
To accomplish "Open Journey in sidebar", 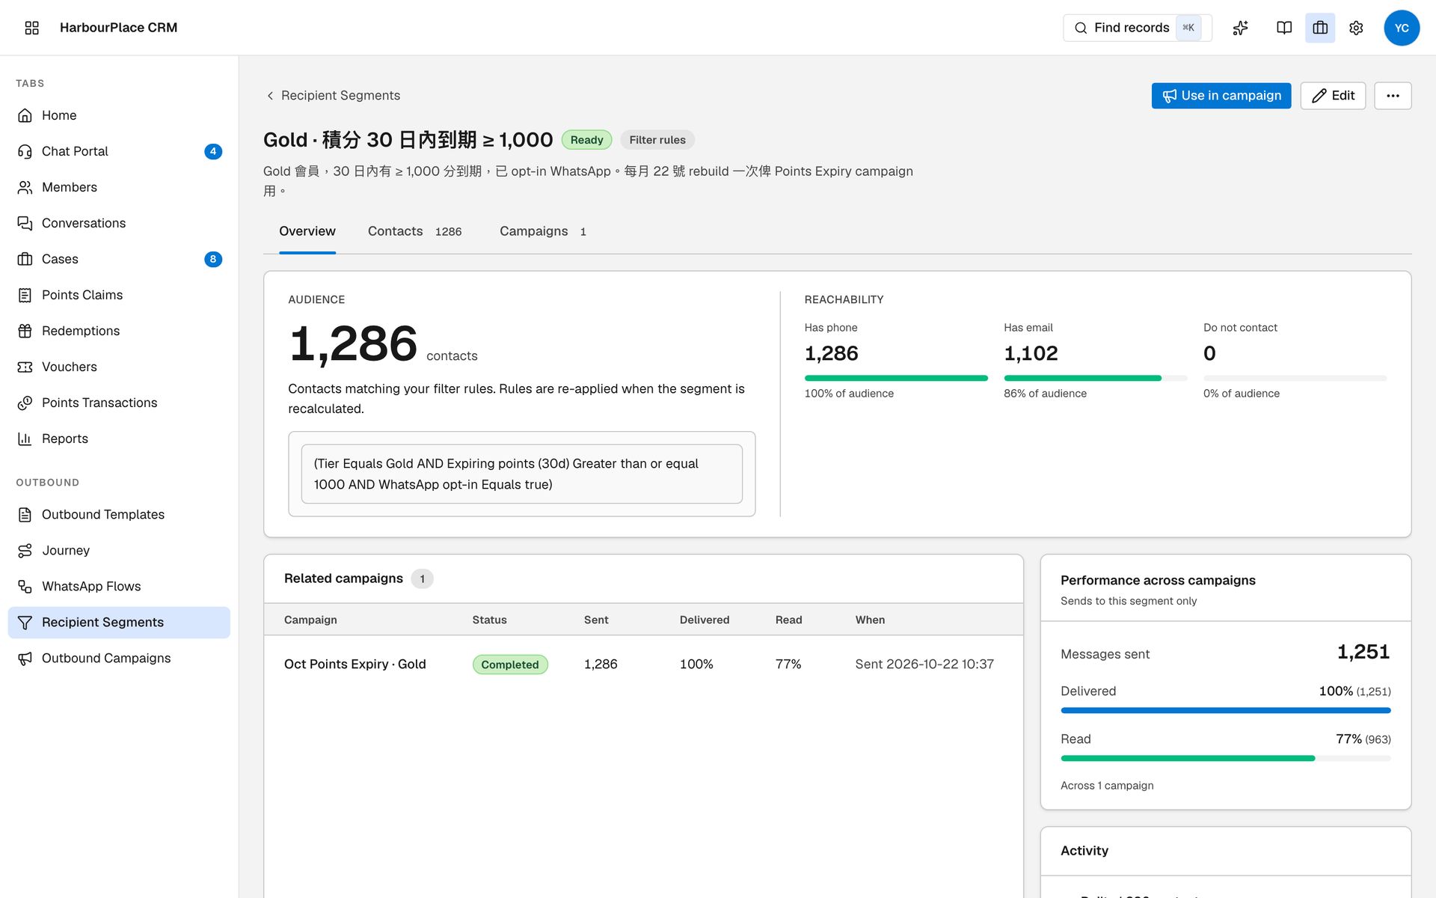I will point(119,550).
